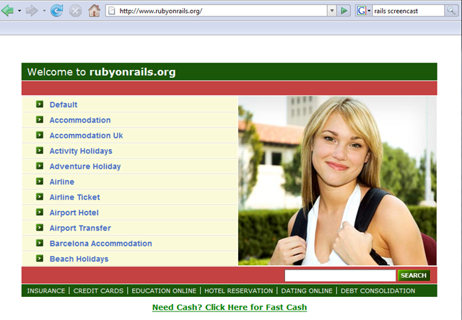Open INSURANCE in footer menu
The height and width of the screenshot is (320, 462).
(x=46, y=291)
